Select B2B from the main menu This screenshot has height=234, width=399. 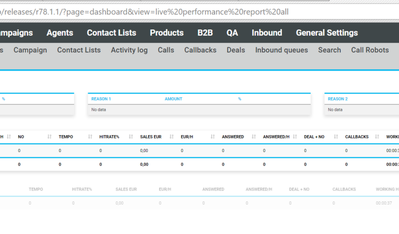[x=205, y=33]
